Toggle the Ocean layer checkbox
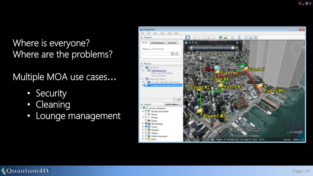This screenshot has height=176, width=313. point(146,127)
